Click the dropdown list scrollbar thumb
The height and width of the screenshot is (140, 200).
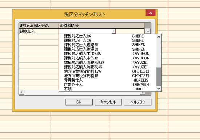pos(159,77)
